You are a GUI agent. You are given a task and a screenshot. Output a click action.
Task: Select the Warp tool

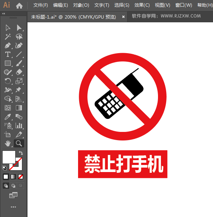8,90
